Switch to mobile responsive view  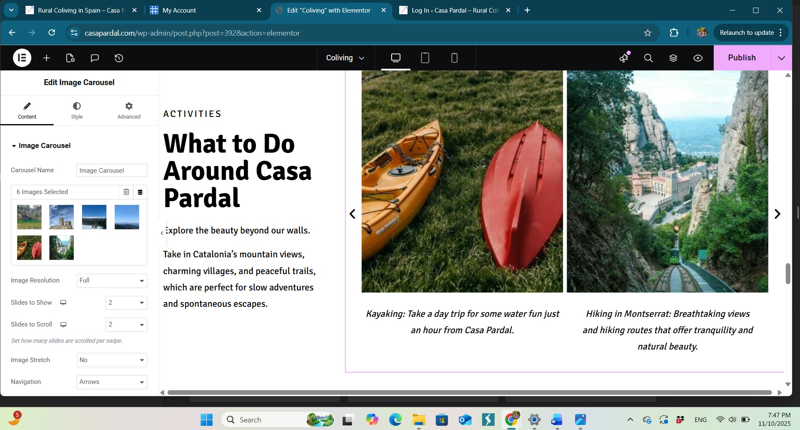pyautogui.click(x=454, y=58)
